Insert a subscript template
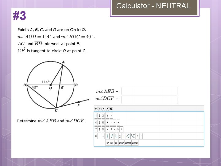221x166 pixels. pyautogui.click(x=116, y=136)
